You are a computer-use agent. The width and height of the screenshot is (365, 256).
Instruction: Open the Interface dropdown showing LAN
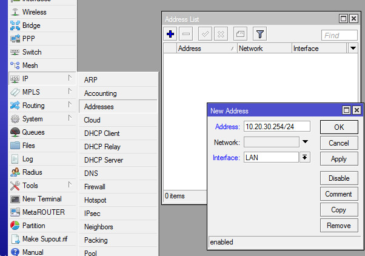click(x=305, y=157)
